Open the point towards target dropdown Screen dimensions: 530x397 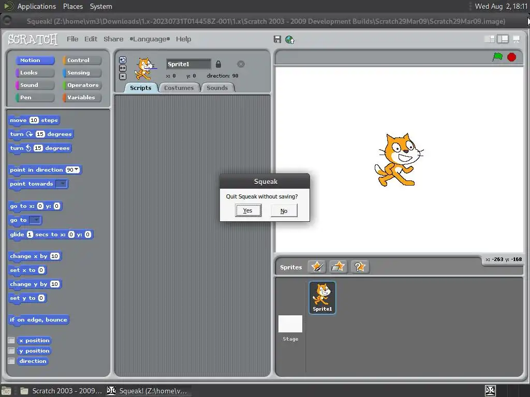pos(61,184)
